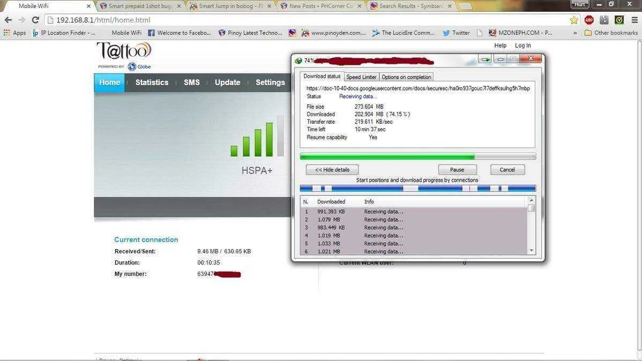Select connection row 4 with 1.019 MB

tap(414, 236)
